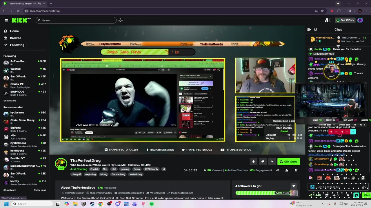The width and height of the screenshot is (371, 208).
Task: Go back to previous page
Action: (4, 11)
